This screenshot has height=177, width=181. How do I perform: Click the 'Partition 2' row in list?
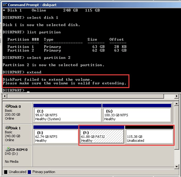pyautogui.click(x=67, y=50)
